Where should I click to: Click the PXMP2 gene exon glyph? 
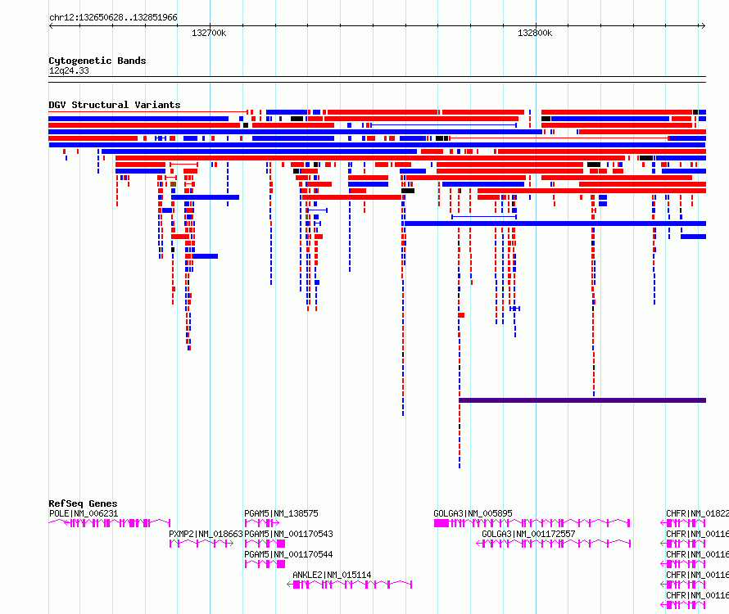201,544
